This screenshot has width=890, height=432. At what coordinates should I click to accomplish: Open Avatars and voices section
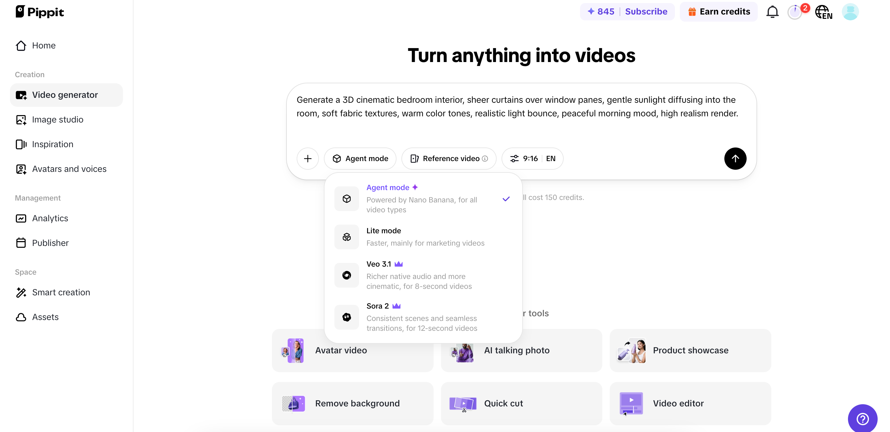tap(69, 169)
